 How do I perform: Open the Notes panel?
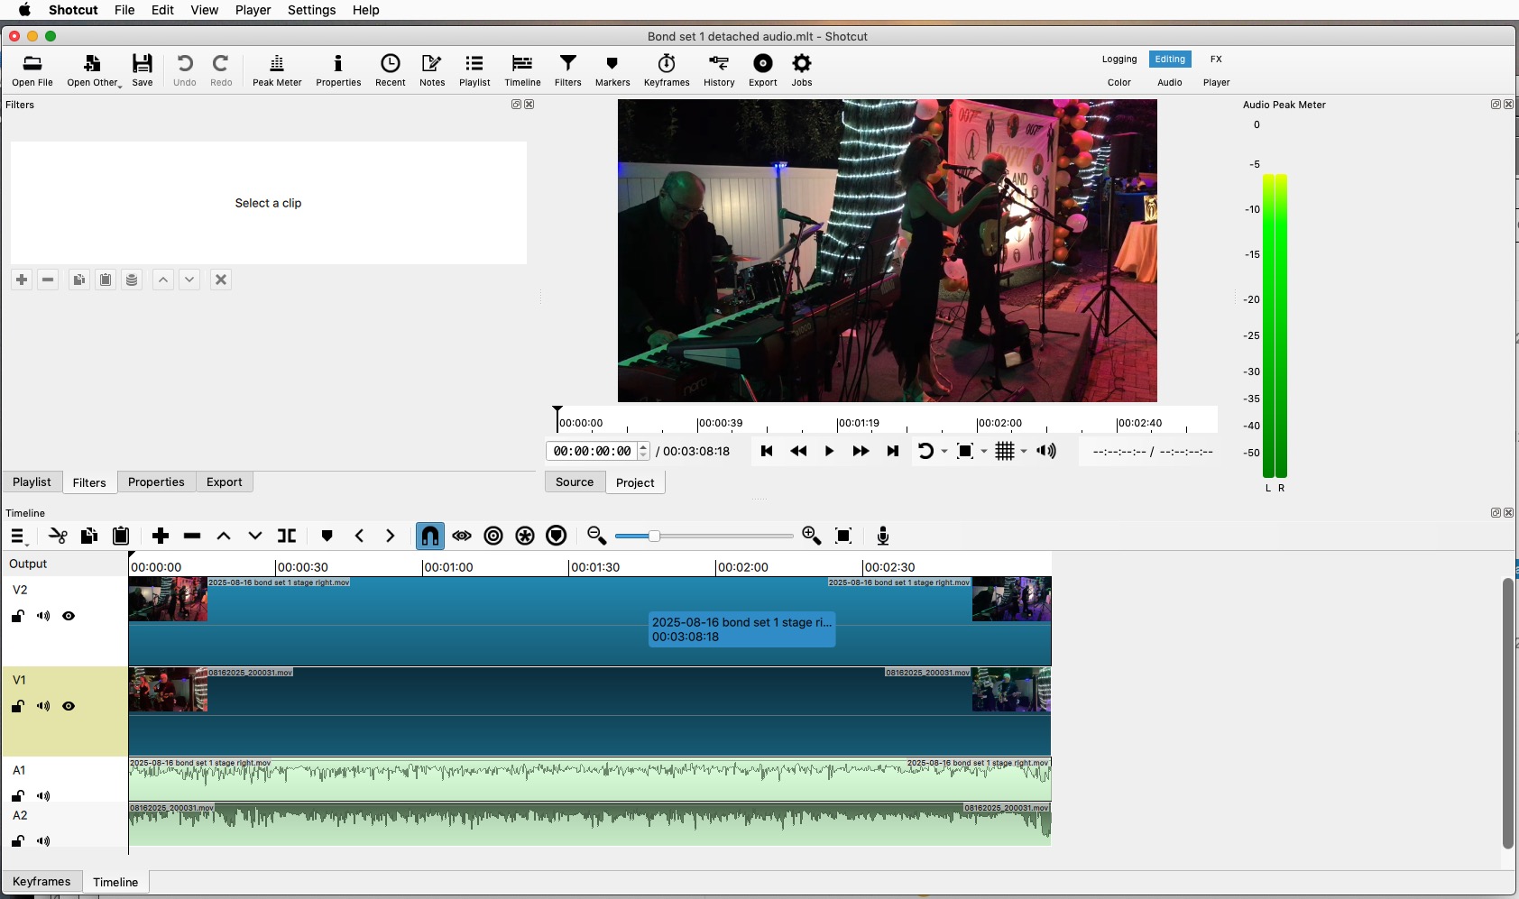point(432,70)
